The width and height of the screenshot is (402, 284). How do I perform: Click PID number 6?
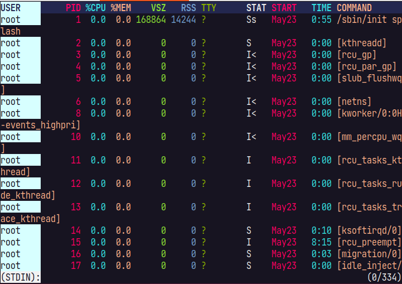[79, 102]
